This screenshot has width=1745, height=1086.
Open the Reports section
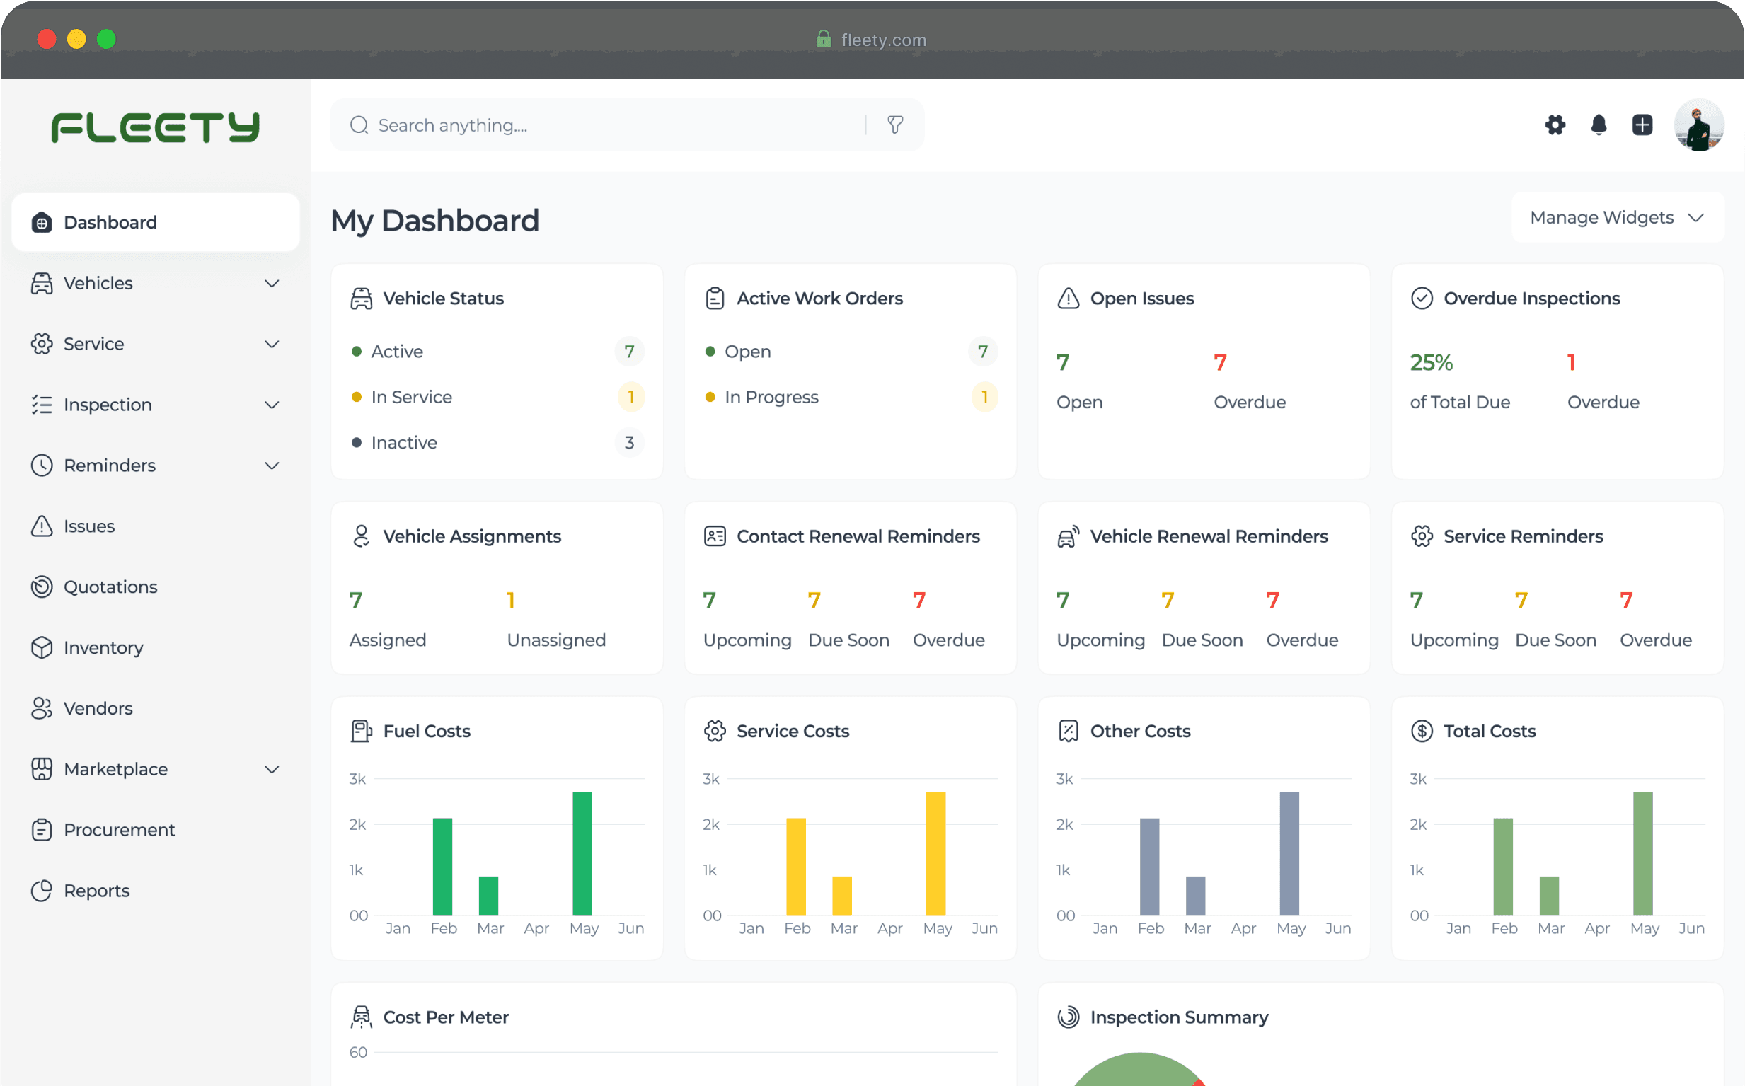pos(97,890)
